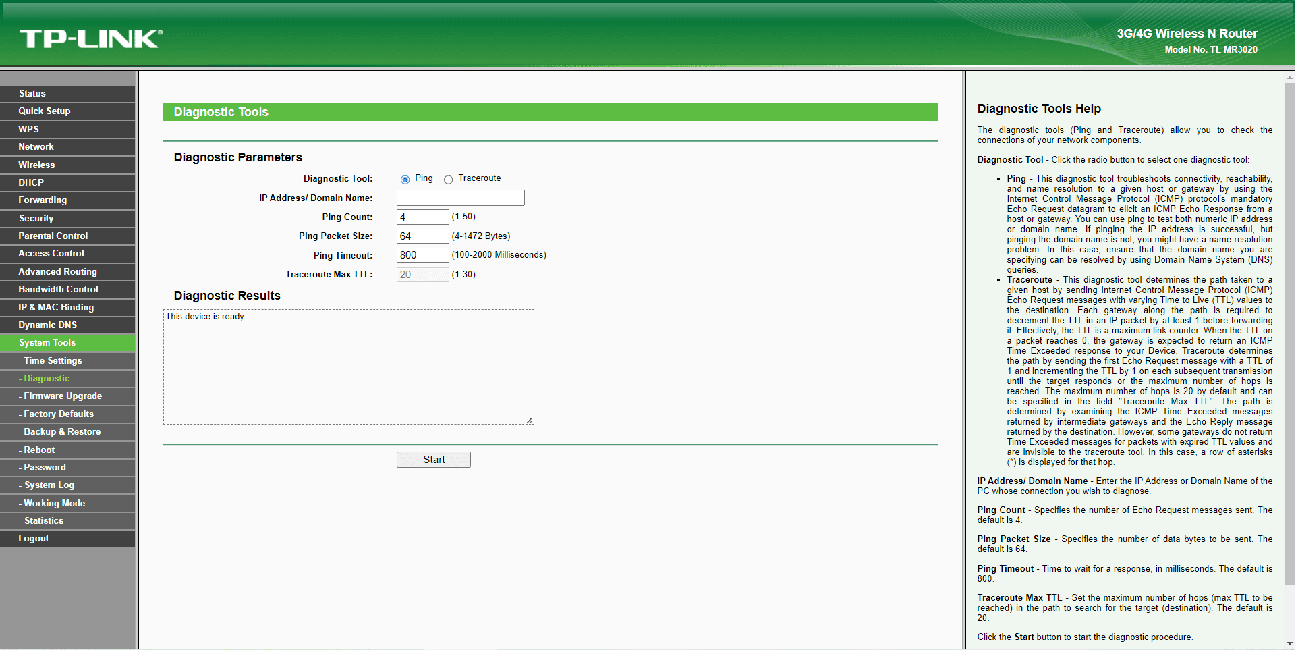Open the Status menu
Viewport: 1296px width, 650px height.
click(x=67, y=94)
